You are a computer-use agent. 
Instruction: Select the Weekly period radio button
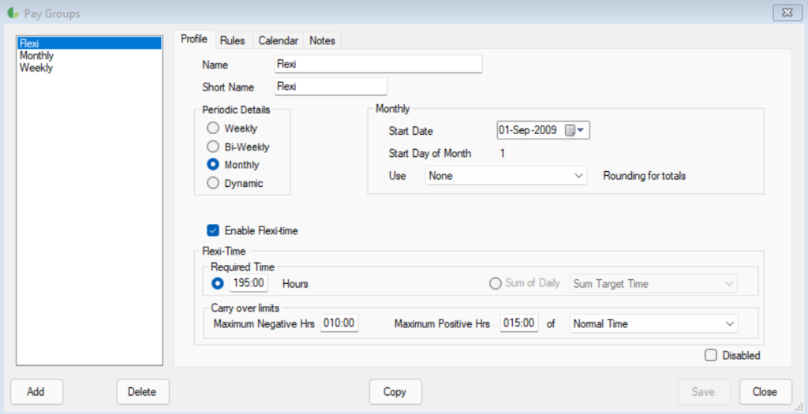click(212, 129)
